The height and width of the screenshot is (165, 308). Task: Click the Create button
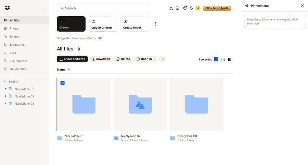[71, 24]
